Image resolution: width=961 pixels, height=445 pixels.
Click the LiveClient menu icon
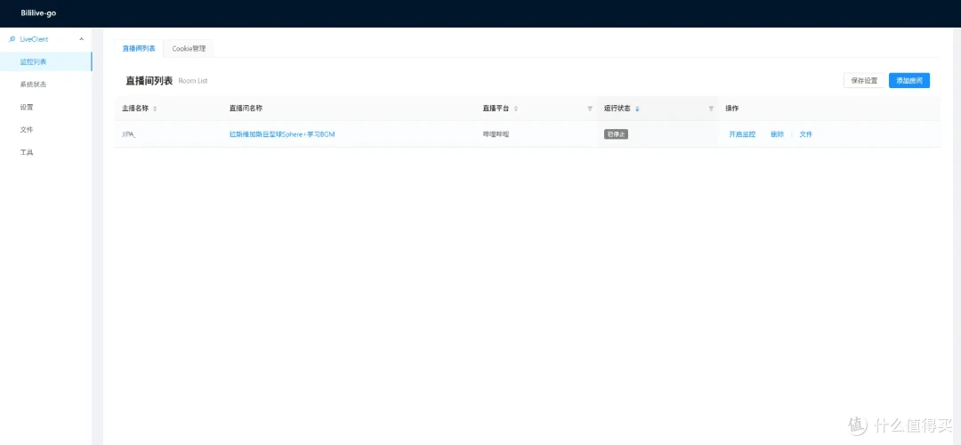point(12,39)
